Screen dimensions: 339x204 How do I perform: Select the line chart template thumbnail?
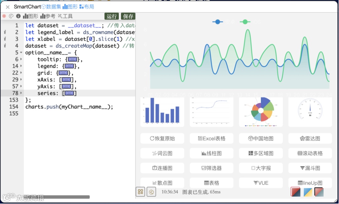pyautogui.click(x=212, y=112)
